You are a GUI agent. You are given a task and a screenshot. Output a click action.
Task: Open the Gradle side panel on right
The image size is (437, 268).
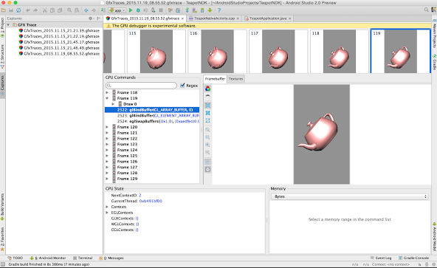[434, 62]
